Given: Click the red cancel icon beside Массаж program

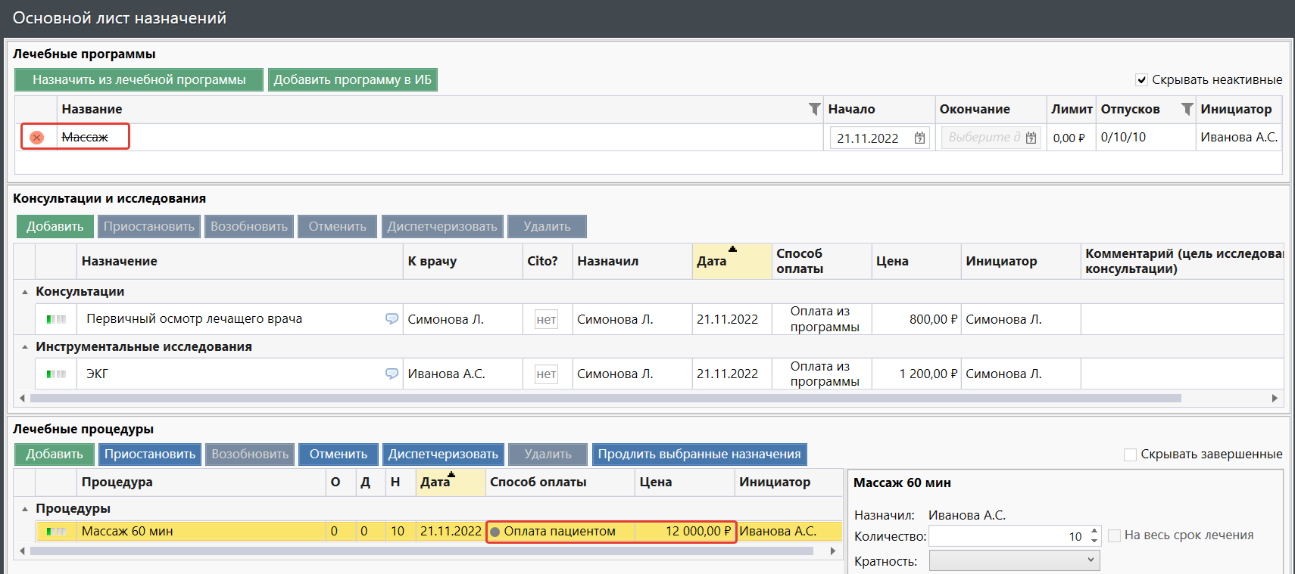Looking at the screenshot, I should 36,138.
